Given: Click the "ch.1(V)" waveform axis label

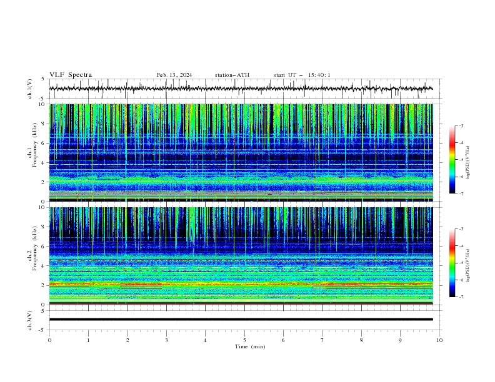Looking at the screenshot, I should click(30, 89).
